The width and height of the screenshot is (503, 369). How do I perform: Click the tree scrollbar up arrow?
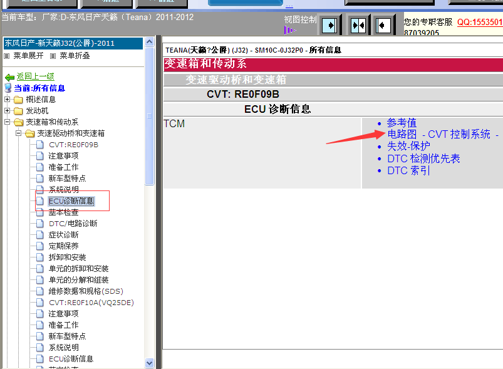[149, 42]
